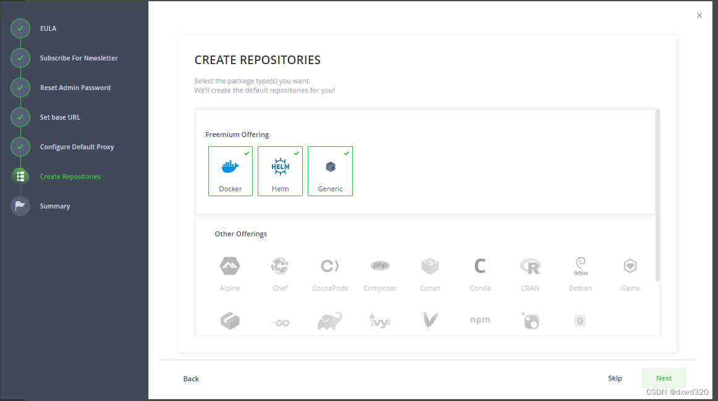
Task: Select the Gradle elephant icon
Action: pyautogui.click(x=330, y=321)
